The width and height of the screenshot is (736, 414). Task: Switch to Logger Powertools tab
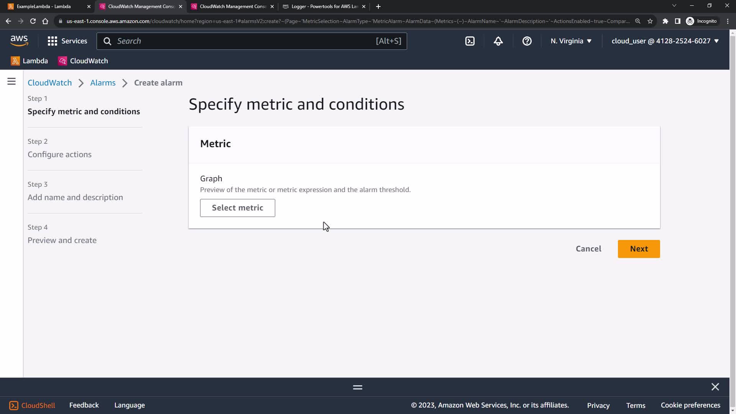(324, 7)
